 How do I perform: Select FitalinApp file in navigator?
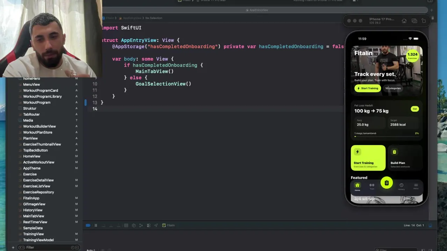click(31, 198)
